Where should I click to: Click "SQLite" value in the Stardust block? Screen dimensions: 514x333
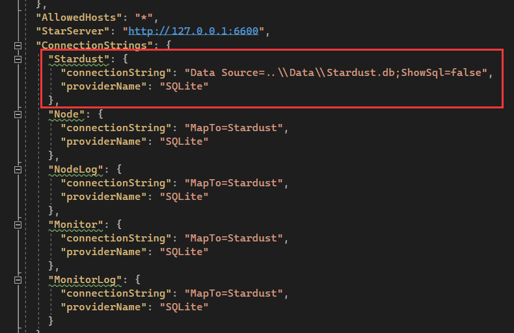[183, 86]
